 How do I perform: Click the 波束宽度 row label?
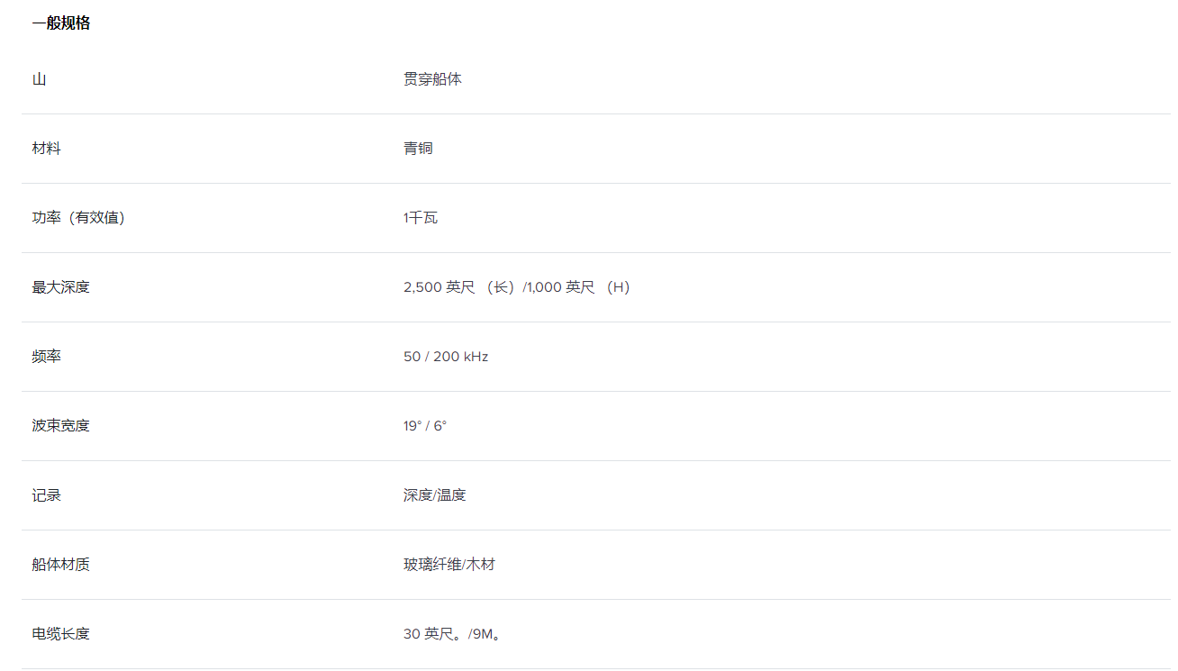[x=60, y=426]
